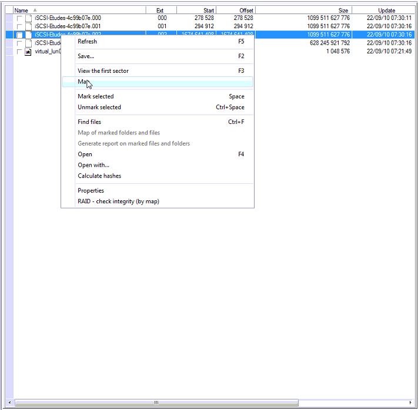This screenshot has height=410, width=418.
Task: Choose Open in context menu
Action: click(x=158, y=154)
